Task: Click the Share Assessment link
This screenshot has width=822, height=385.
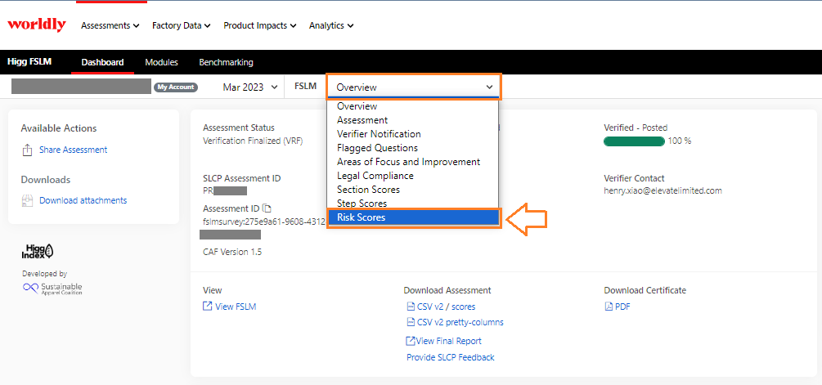Action: tap(73, 150)
